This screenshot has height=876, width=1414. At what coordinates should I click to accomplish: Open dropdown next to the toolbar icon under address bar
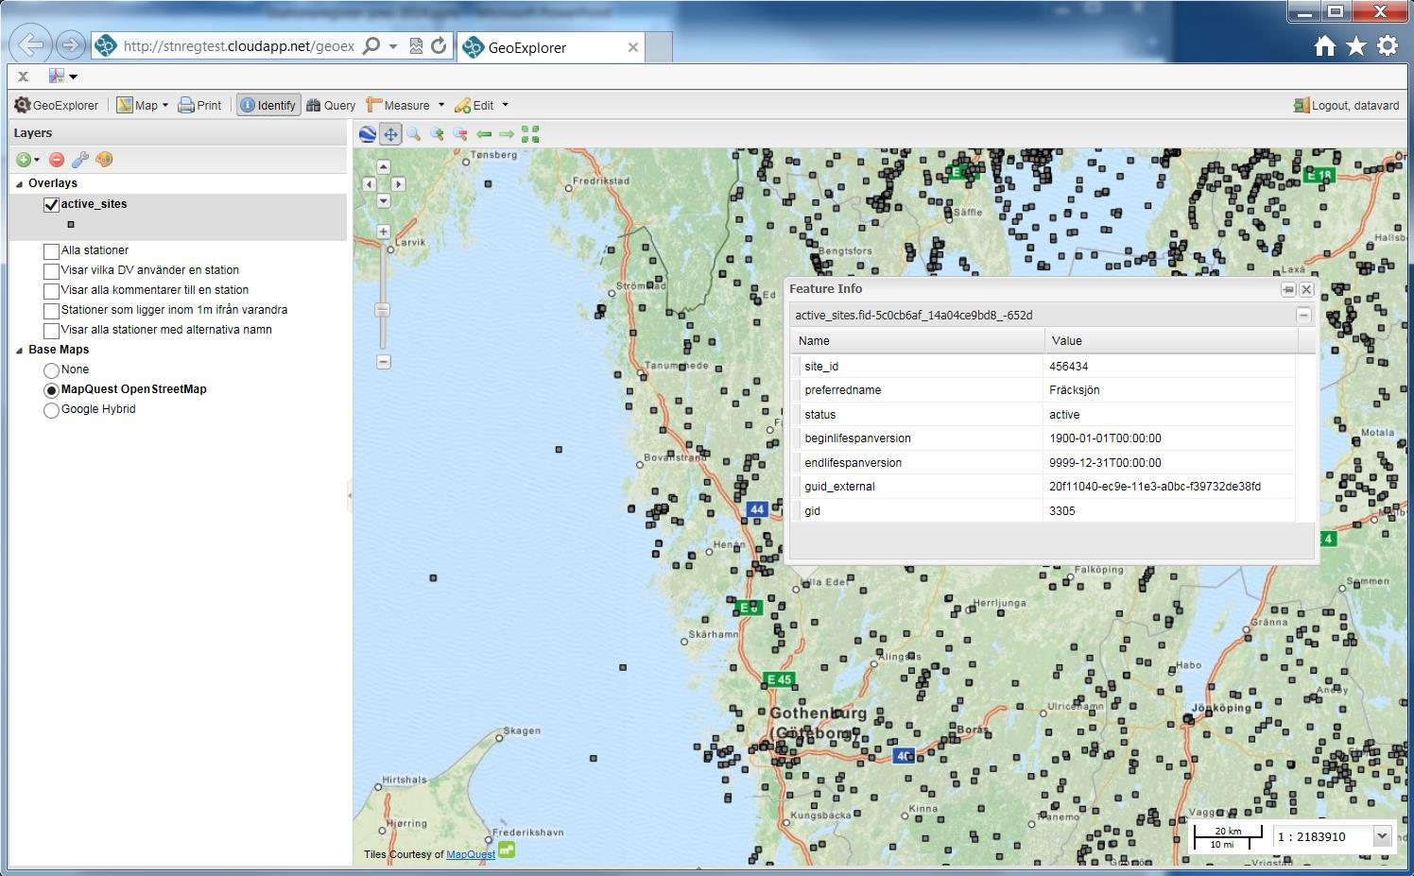click(x=73, y=77)
